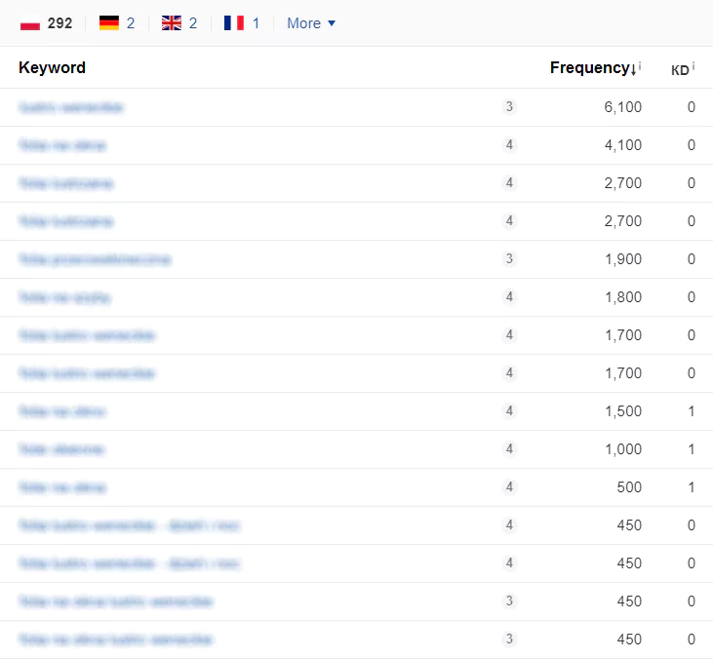Open the keyword with 1,800 frequency
Screen dimensions: 713x659
point(64,297)
